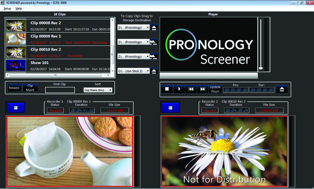Select Clip 00010 Rec 2 thumbnail
This screenshot has height=189, width=314.
[x=16, y=52]
